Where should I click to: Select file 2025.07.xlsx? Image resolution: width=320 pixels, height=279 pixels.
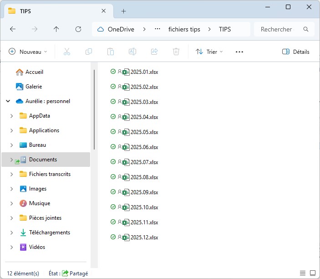(x=144, y=162)
